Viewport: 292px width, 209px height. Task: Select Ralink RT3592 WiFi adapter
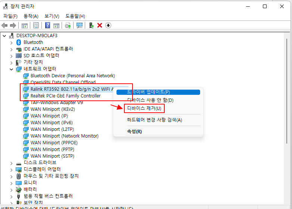pyautogui.click(x=72, y=89)
